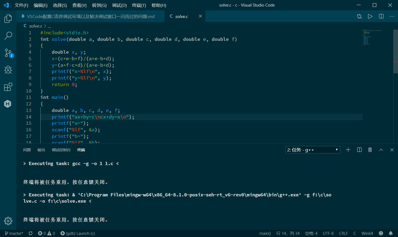Change indentation via 空格: 4
This screenshot has width=398, height=237.
pos(311,233)
